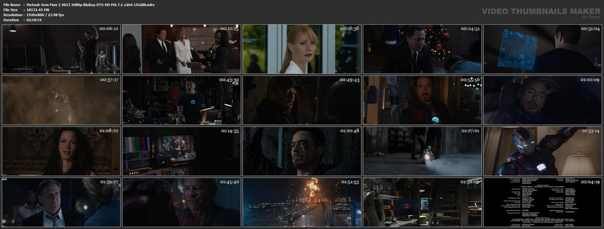Click the file name ending LEGi0N.mkv
This screenshot has height=229, width=604.
[91, 4]
